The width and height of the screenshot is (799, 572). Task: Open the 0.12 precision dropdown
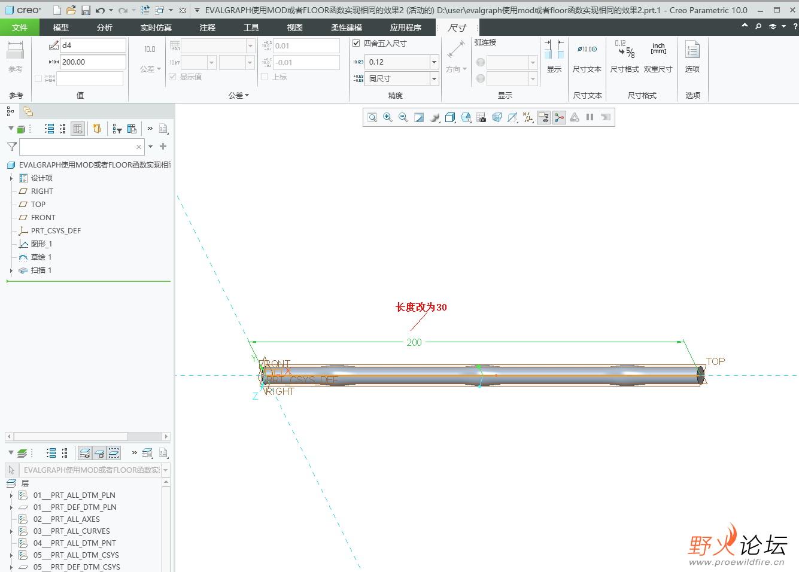pyautogui.click(x=435, y=62)
